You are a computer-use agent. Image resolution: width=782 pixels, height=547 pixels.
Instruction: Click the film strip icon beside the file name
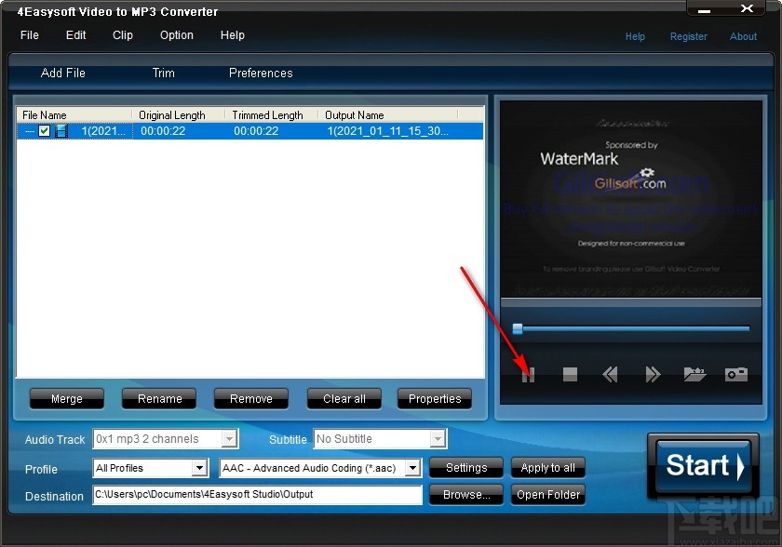[x=61, y=131]
